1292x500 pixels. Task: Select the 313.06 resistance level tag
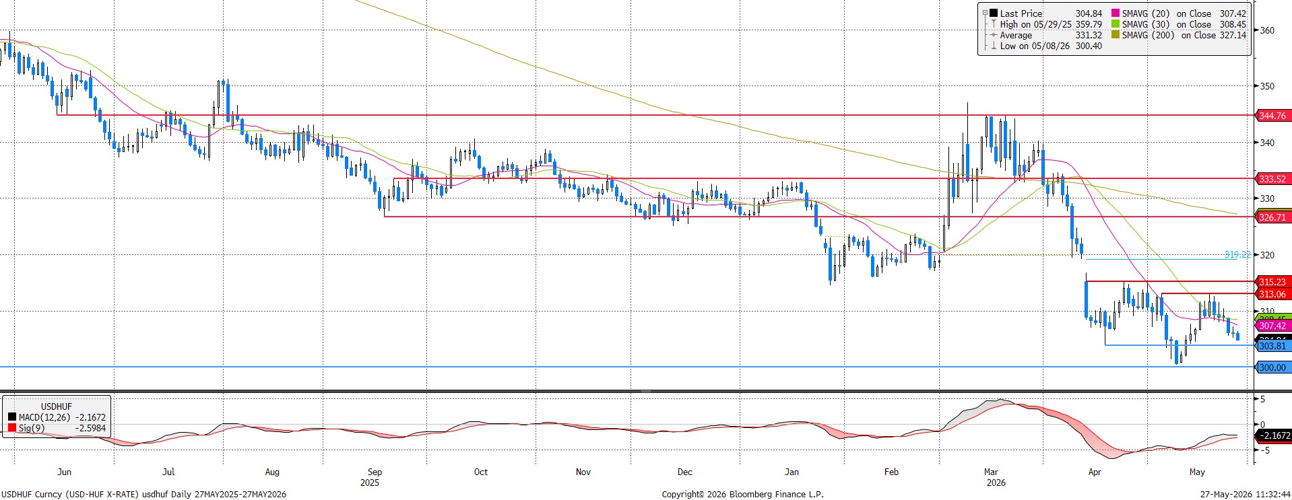[1273, 293]
